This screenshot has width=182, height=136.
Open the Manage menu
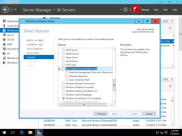click(145, 10)
